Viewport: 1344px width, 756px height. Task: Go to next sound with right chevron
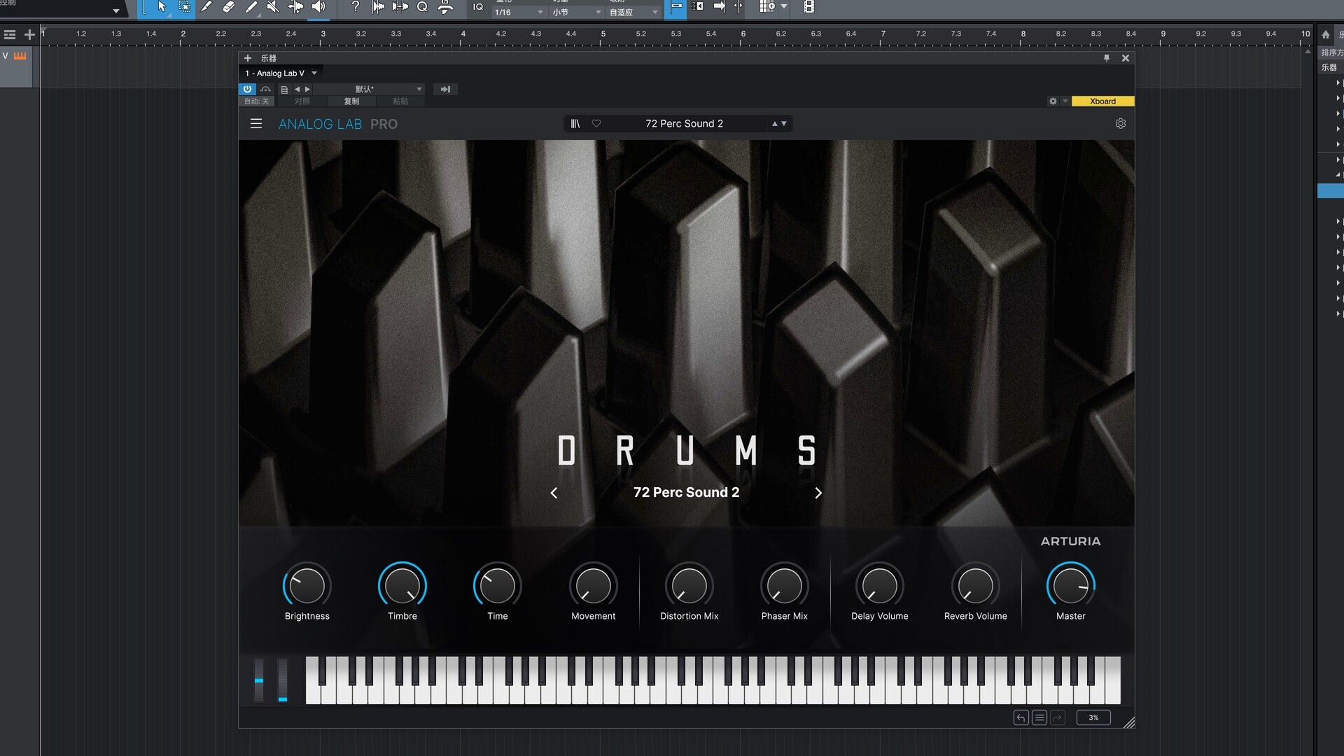click(x=818, y=493)
